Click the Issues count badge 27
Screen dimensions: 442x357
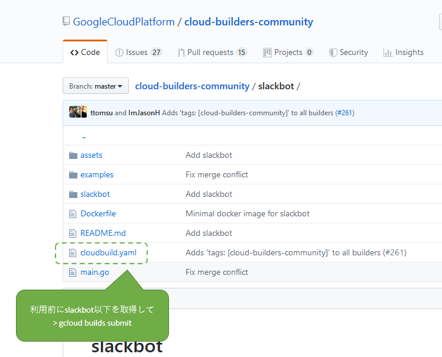point(157,53)
